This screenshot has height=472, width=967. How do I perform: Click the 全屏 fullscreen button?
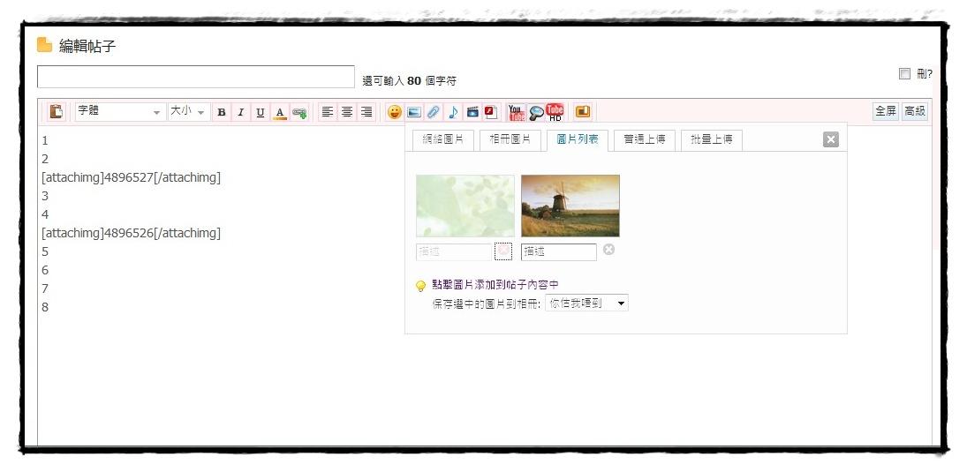[x=885, y=111]
